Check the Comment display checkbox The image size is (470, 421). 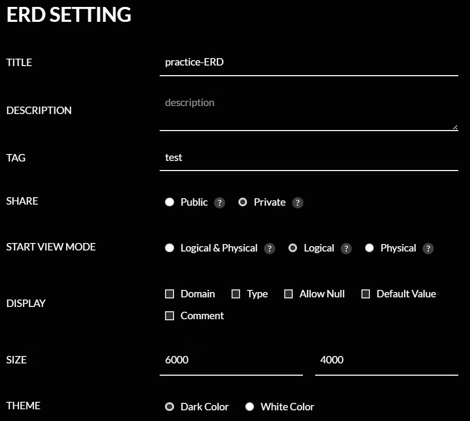(169, 315)
